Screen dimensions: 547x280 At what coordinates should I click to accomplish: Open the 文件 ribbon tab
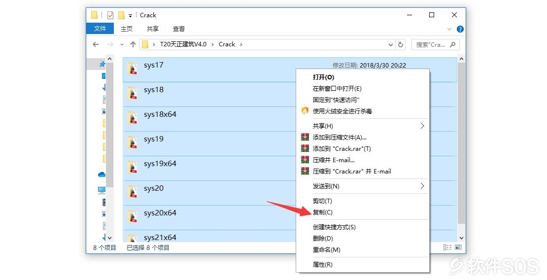(x=100, y=29)
